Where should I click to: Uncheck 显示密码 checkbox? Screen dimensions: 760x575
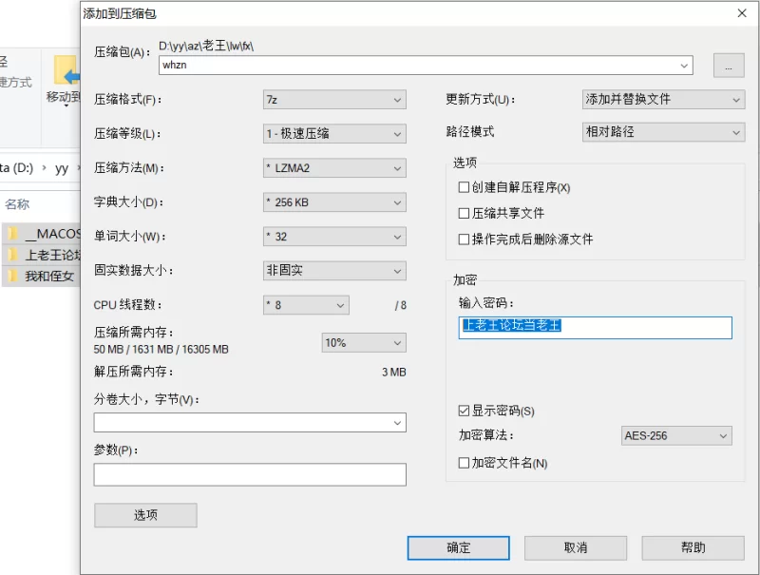[464, 411]
